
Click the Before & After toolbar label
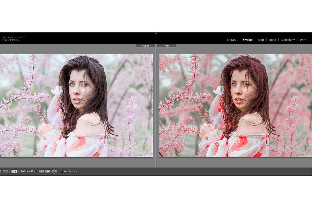coord(29,171)
